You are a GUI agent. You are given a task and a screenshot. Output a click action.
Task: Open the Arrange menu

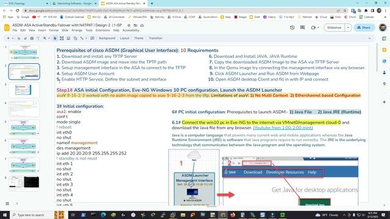(77, 30)
